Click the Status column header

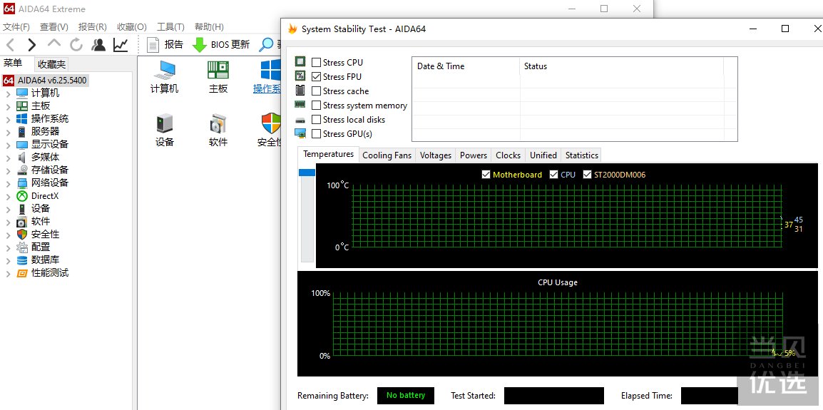(621, 66)
